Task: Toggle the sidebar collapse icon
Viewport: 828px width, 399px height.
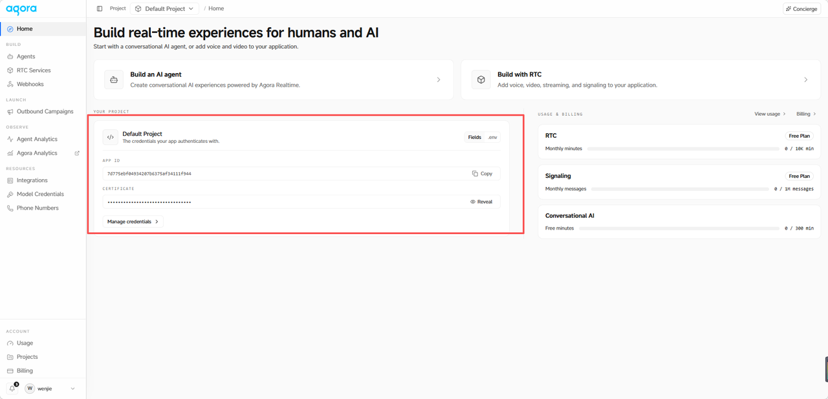Action: pos(100,8)
